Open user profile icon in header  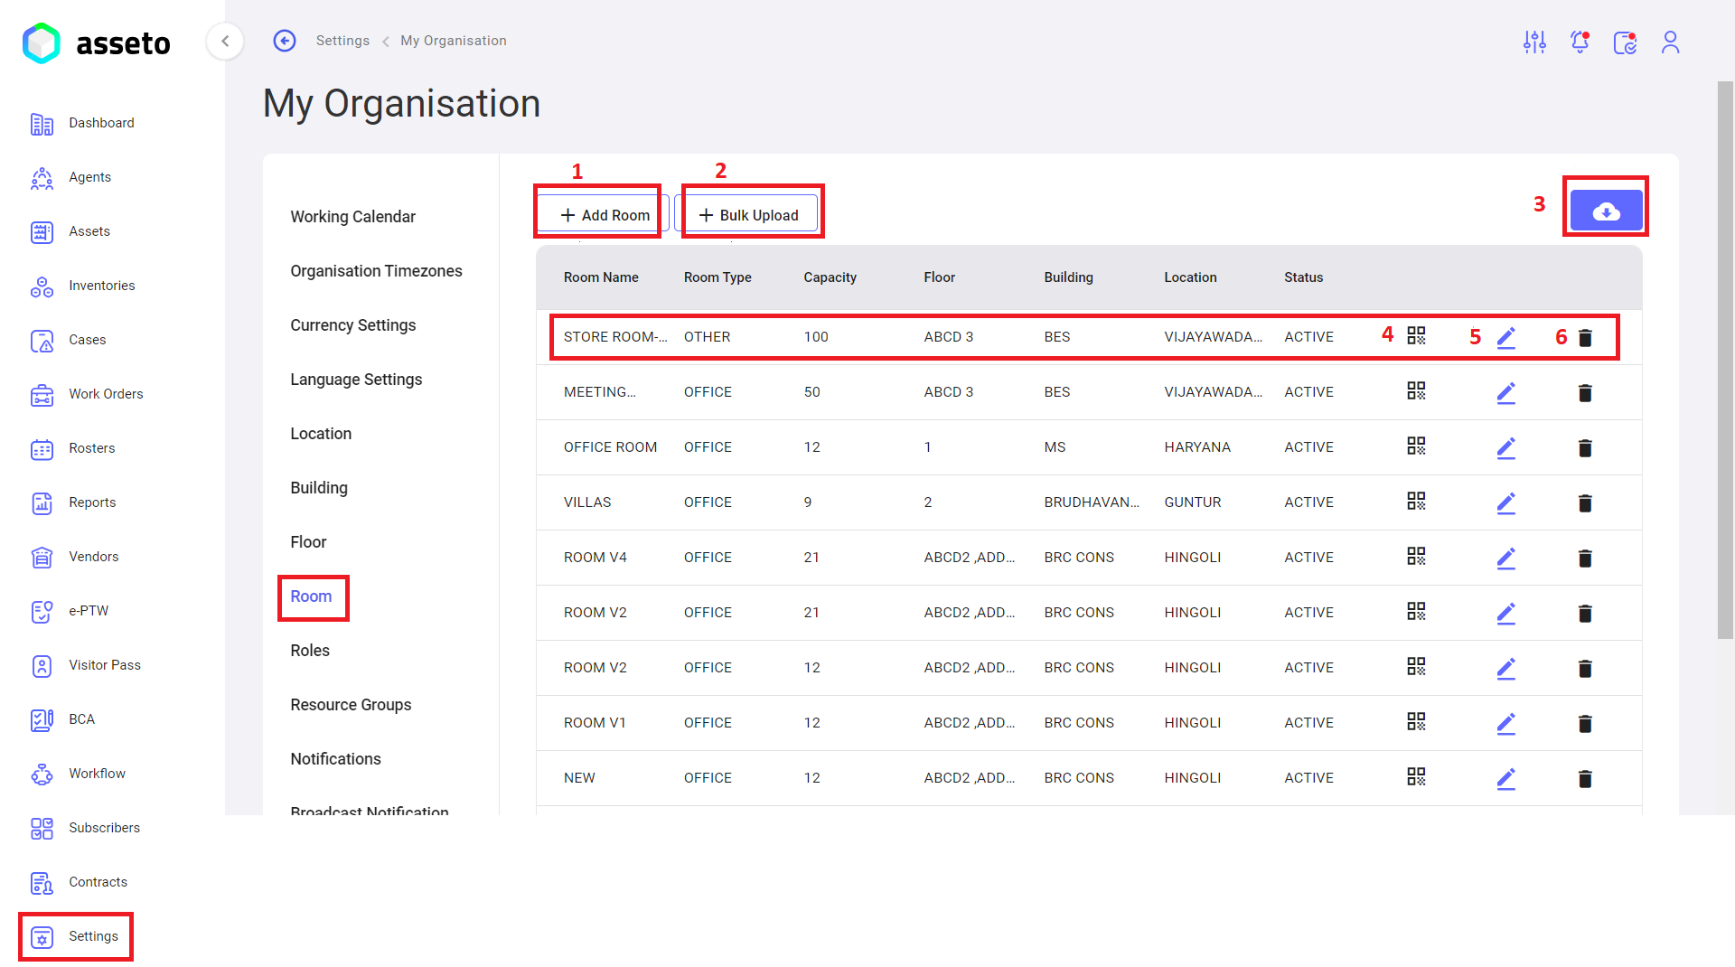click(1670, 42)
